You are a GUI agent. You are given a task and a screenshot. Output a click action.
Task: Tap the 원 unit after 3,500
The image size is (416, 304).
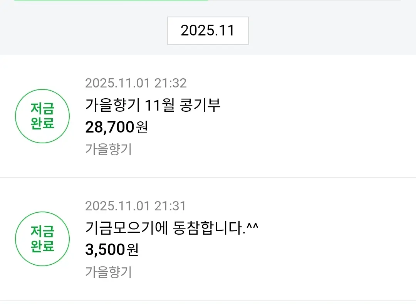pyautogui.click(x=132, y=250)
